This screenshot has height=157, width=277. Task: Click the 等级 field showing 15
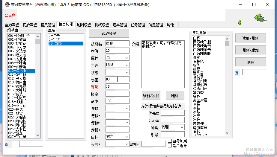[117, 86]
